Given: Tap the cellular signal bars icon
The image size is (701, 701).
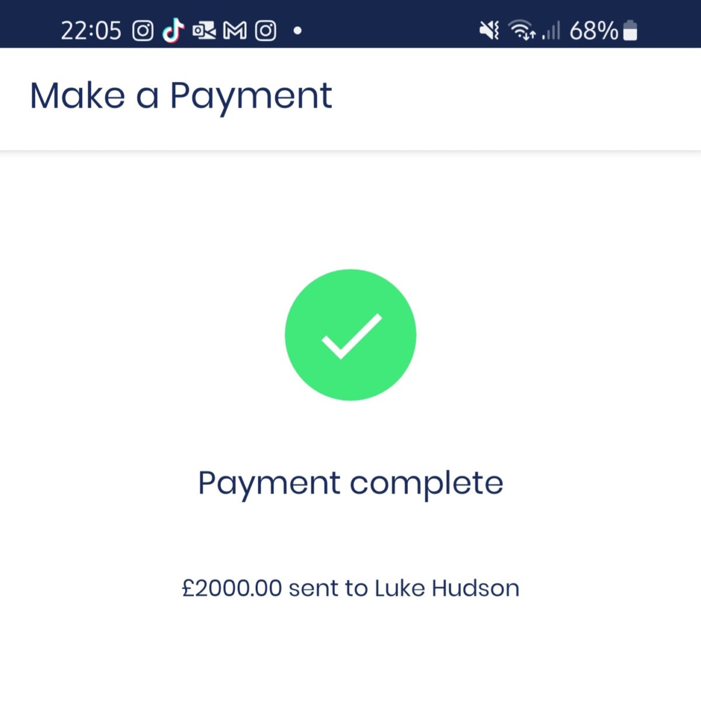Looking at the screenshot, I should coord(551,30).
